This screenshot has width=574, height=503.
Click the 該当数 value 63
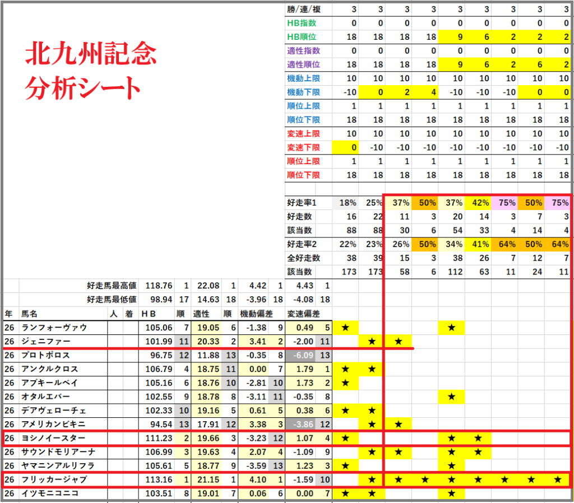(x=484, y=272)
